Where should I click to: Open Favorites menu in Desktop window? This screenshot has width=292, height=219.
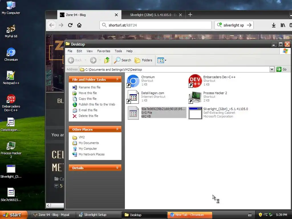pyautogui.click(x=104, y=51)
